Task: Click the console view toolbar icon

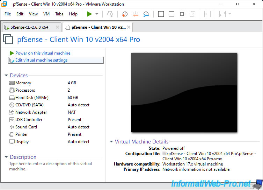Action: [207, 14]
